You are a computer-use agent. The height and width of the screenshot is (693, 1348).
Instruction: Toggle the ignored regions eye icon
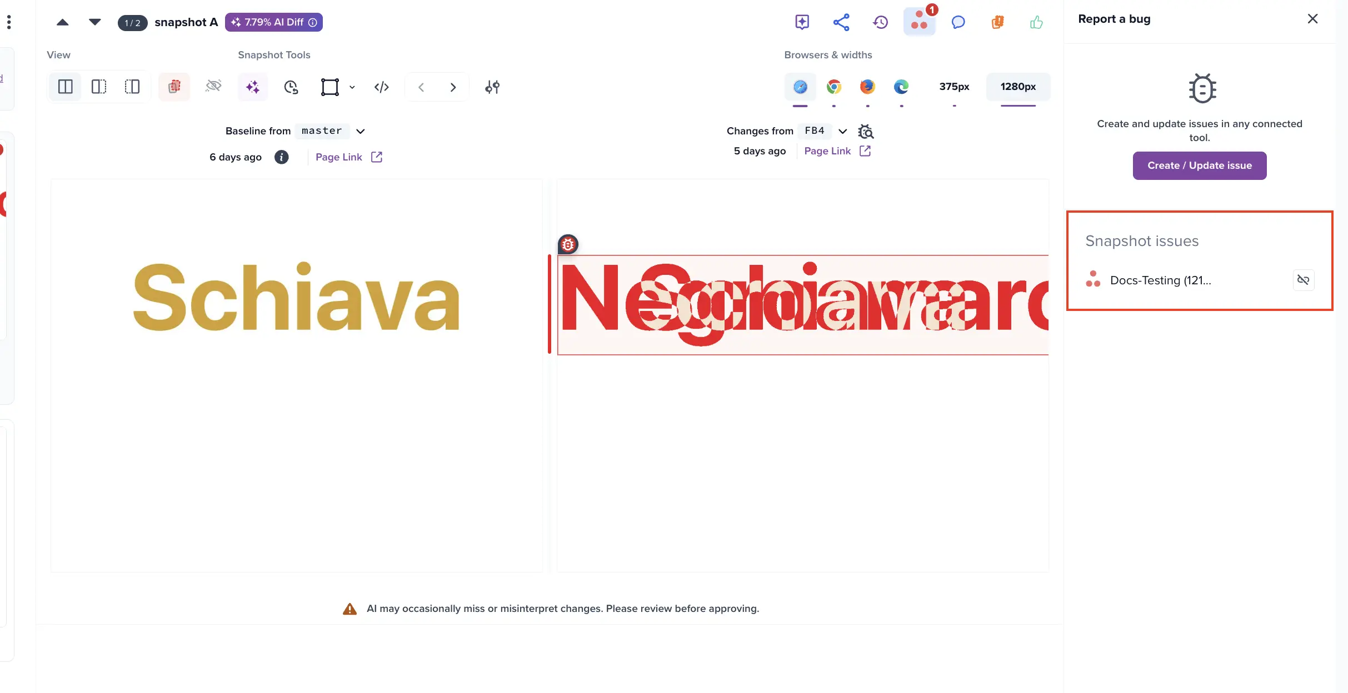coord(213,87)
